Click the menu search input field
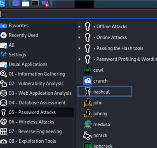 coord(78,14)
